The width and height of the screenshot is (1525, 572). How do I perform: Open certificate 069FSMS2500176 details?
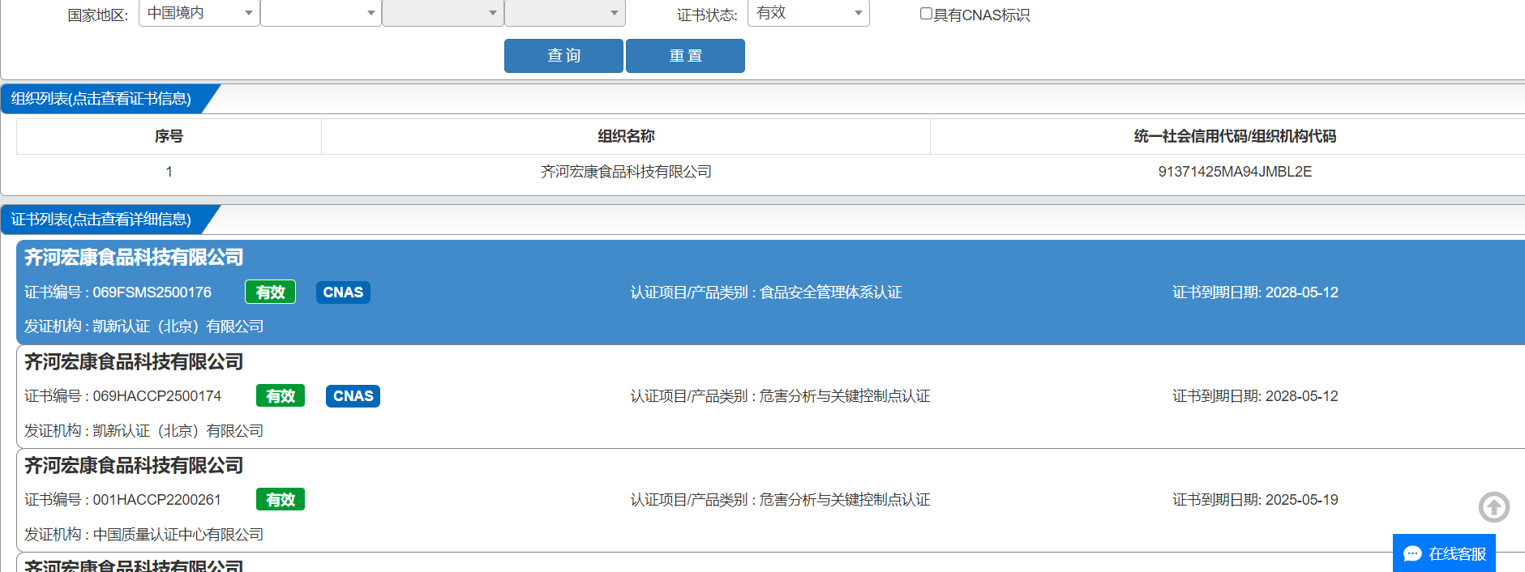pyautogui.click(x=770, y=292)
